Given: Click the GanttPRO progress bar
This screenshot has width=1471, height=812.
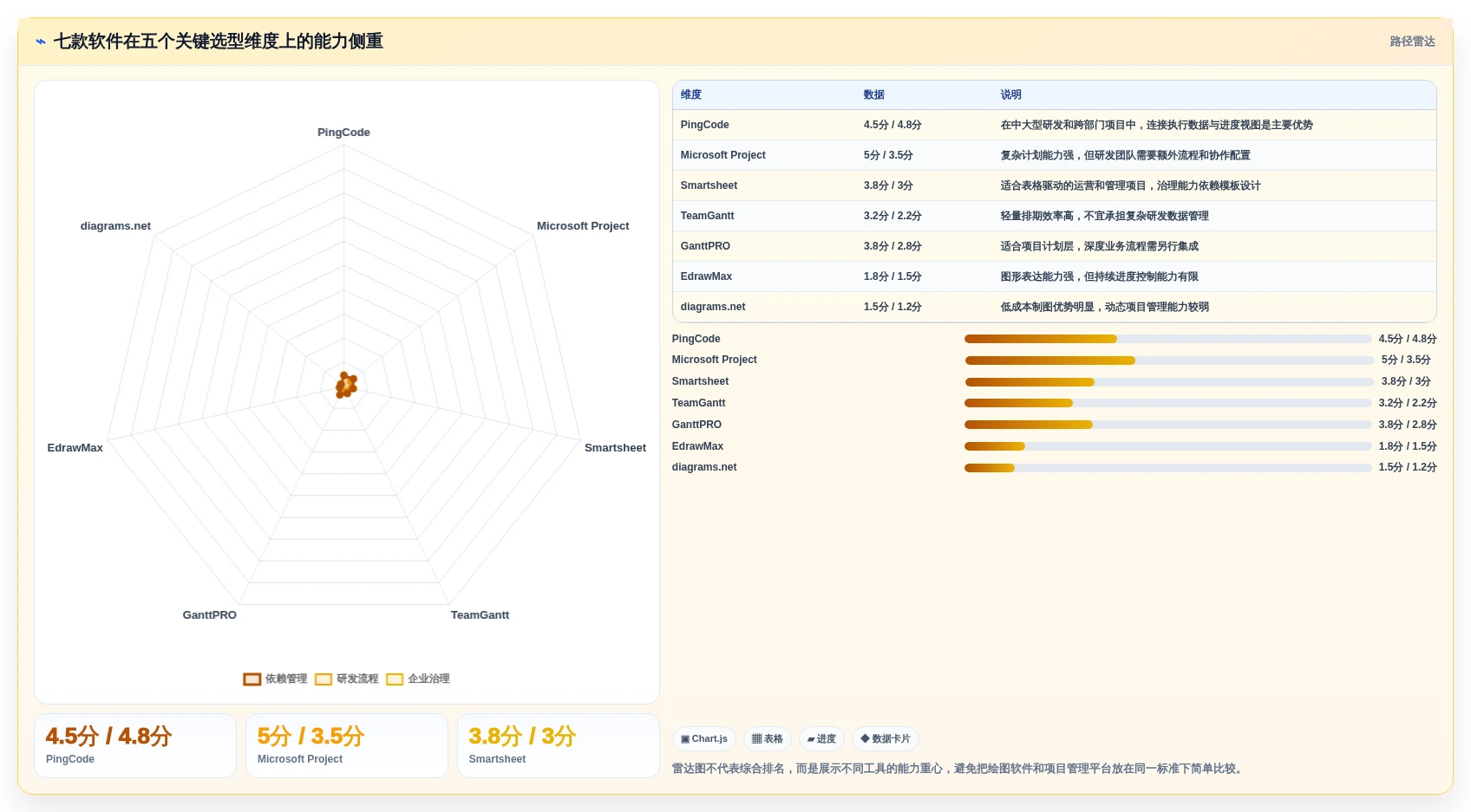Looking at the screenshot, I should coord(1167,425).
